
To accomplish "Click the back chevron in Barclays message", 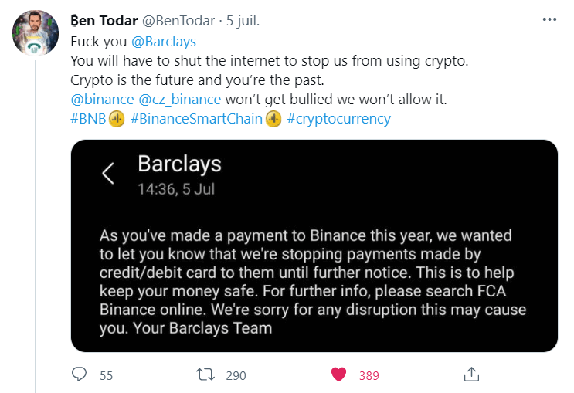I will coord(108,174).
